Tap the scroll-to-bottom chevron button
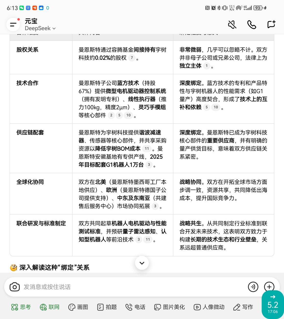The height and width of the screenshot is (319, 284). click(142, 263)
